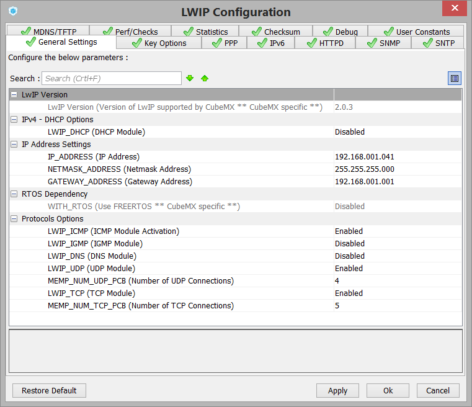The height and width of the screenshot is (407, 472).
Task: Click the WITH_RTOS Disabled value
Action: point(349,207)
